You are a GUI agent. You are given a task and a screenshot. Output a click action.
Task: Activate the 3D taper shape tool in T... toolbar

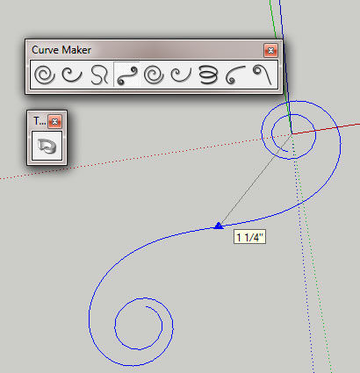point(47,146)
